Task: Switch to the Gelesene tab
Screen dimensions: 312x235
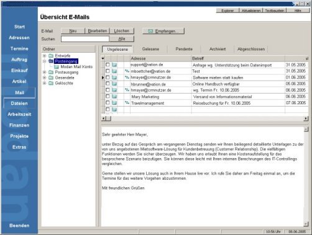Action: (150, 49)
